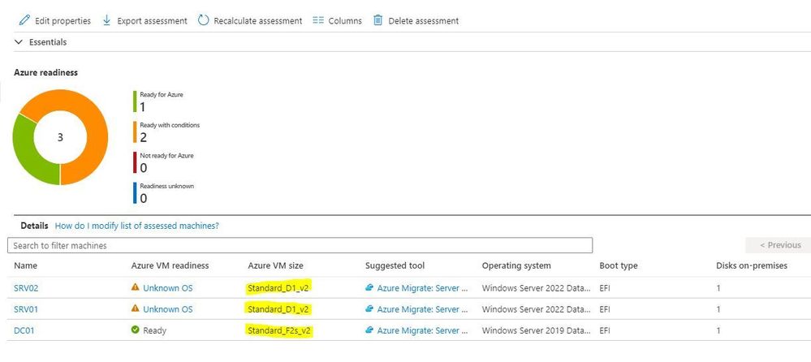Click the green Ready for Azure legend bar
Image resolution: width=811 pixels, height=362 pixels.
135,101
